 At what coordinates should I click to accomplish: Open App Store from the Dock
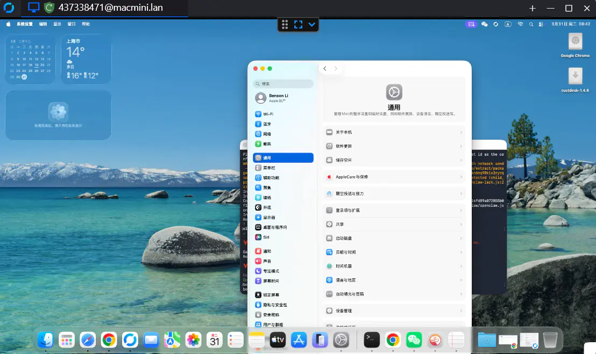click(x=299, y=339)
